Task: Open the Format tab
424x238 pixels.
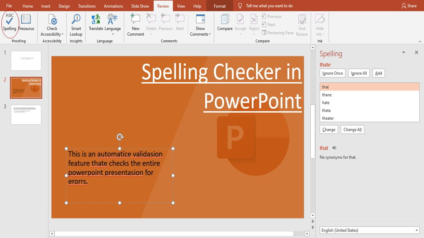Action: click(x=219, y=6)
